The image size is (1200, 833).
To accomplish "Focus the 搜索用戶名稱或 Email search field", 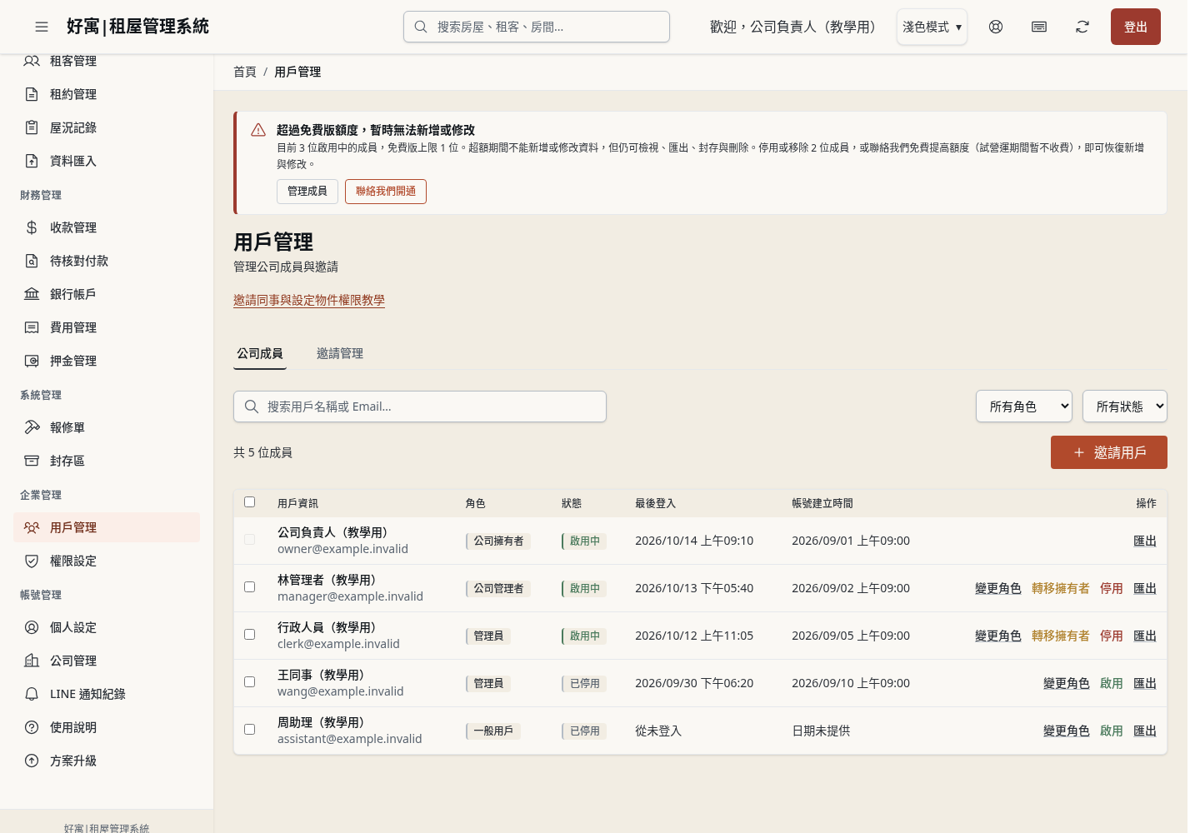I will coord(420,407).
